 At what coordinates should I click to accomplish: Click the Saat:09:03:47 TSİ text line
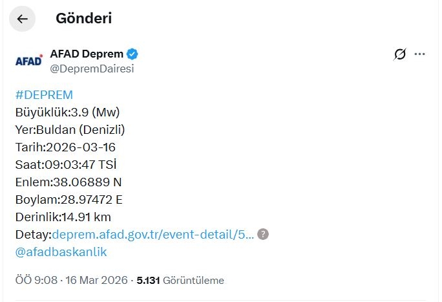coord(66,165)
